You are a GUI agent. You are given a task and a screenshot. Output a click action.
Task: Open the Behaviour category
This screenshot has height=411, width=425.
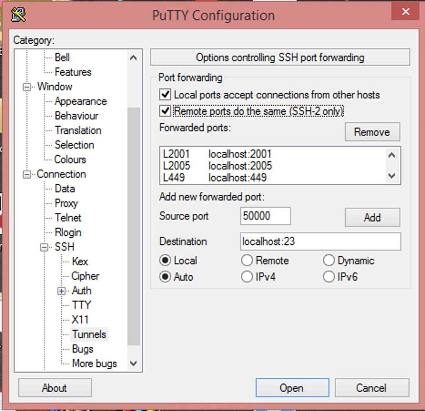(x=76, y=116)
